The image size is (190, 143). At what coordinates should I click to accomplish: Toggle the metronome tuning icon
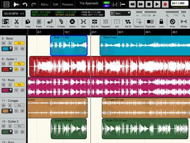click(115, 4)
